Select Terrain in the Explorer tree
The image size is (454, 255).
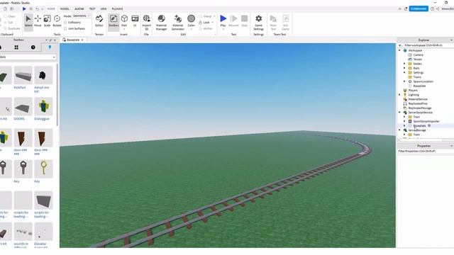tap(417, 59)
